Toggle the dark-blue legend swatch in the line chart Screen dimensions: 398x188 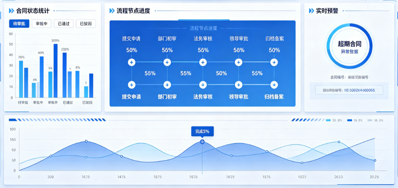click(x=350, y=120)
